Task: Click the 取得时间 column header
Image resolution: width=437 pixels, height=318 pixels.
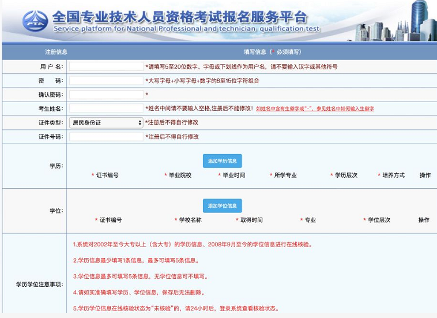Action: [251, 220]
